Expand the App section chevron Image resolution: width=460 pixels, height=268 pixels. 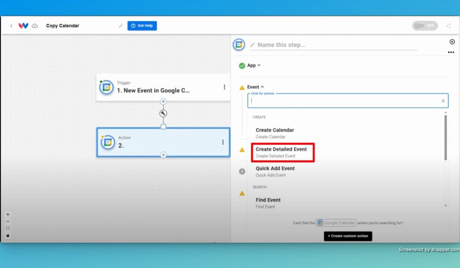point(259,65)
